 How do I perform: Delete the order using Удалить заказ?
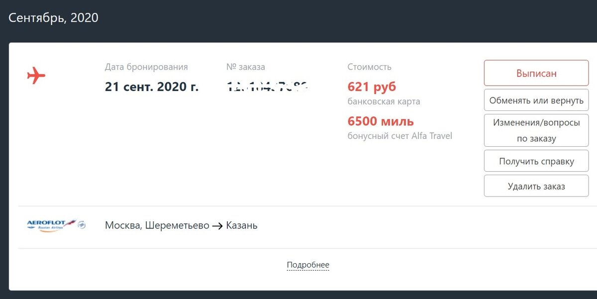[x=536, y=186]
